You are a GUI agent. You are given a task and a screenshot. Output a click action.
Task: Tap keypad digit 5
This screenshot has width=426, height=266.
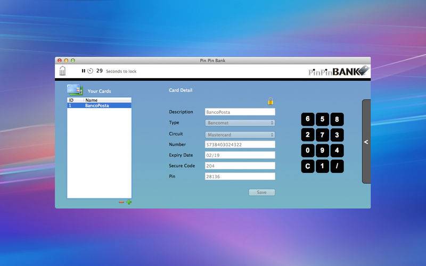322,119
